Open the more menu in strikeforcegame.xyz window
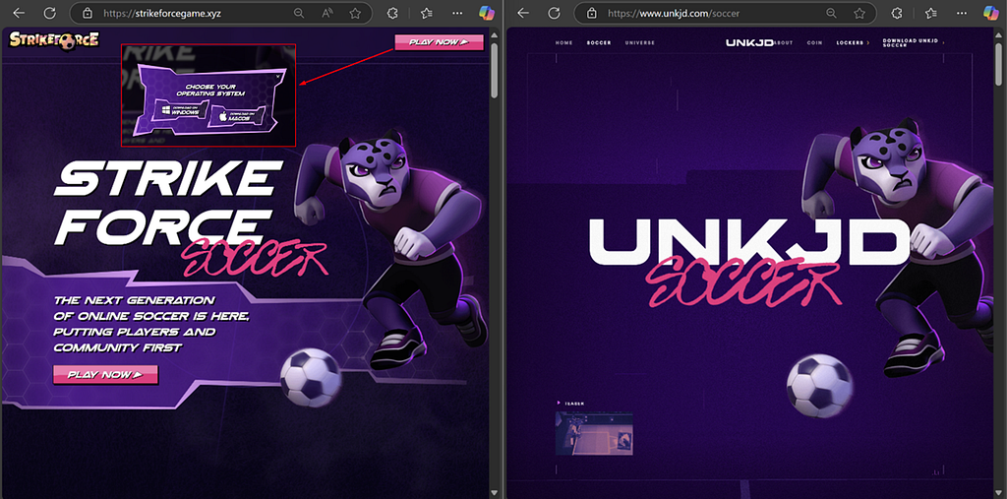The width and height of the screenshot is (1007, 499). [456, 13]
